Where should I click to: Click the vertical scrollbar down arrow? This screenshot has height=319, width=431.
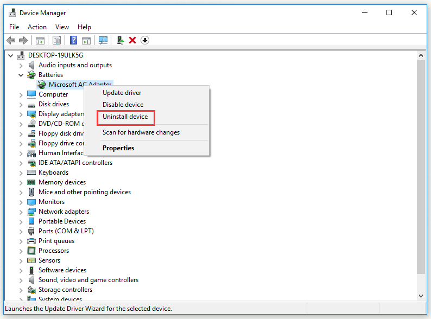tap(421, 296)
